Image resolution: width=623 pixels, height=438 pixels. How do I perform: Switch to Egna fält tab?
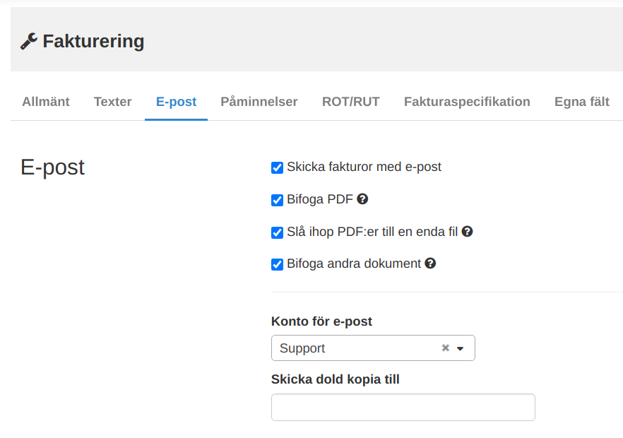pos(582,102)
